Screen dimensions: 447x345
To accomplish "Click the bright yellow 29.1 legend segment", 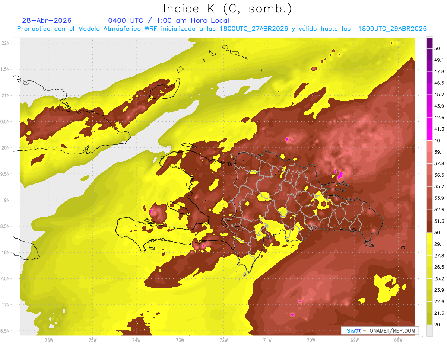I will point(429,238).
